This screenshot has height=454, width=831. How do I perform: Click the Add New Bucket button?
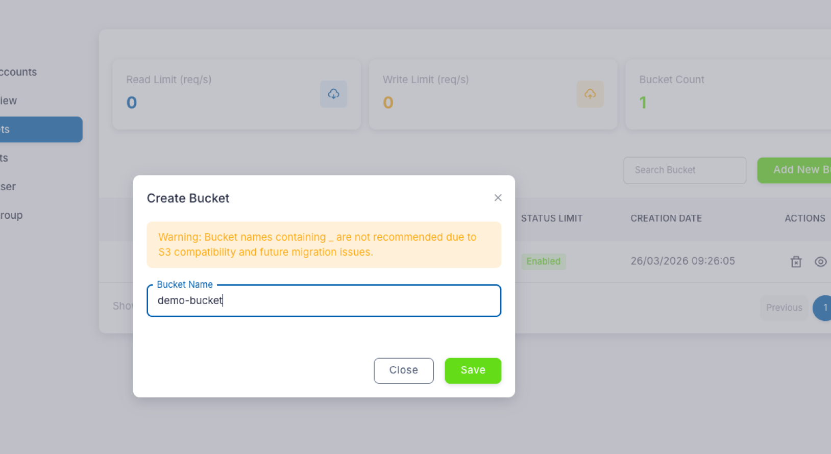pyautogui.click(x=794, y=170)
